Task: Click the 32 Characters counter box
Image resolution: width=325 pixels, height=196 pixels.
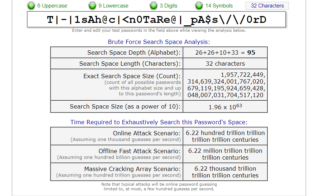Action: [267, 6]
